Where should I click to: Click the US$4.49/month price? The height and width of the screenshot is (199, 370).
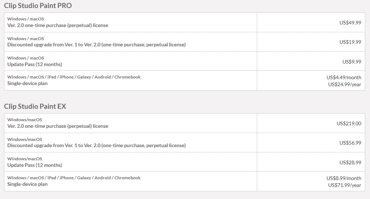click(344, 77)
